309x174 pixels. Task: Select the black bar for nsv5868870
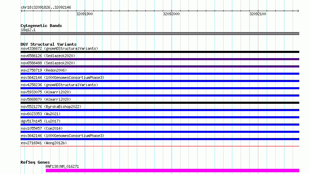click(160, 103)
